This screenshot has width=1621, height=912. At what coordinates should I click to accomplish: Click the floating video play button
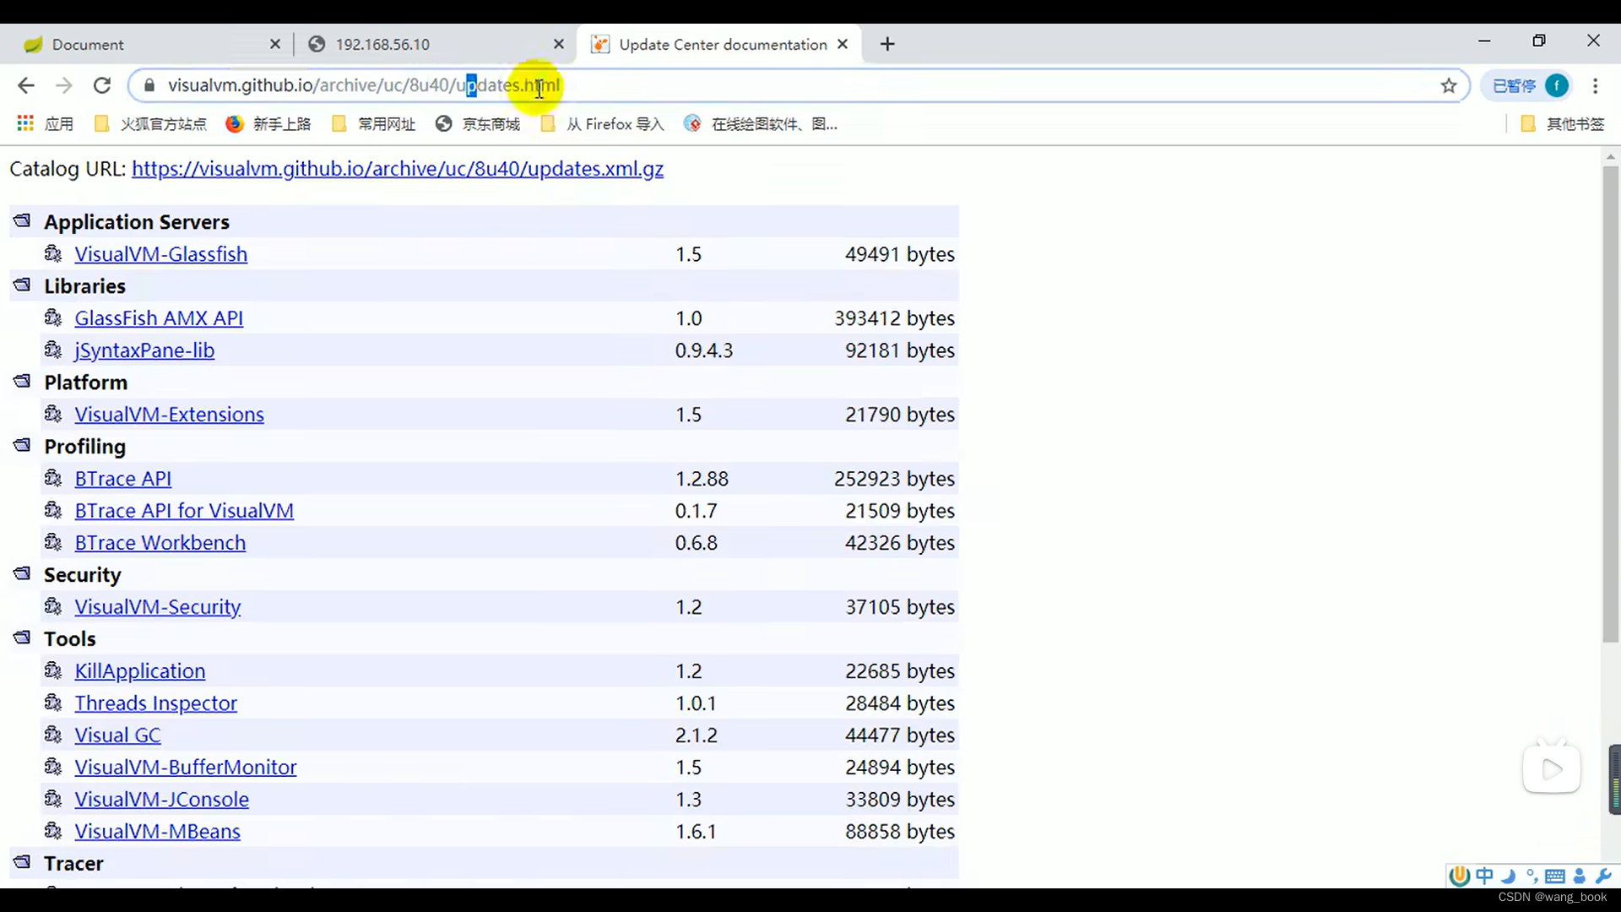tap(1552, 768)
